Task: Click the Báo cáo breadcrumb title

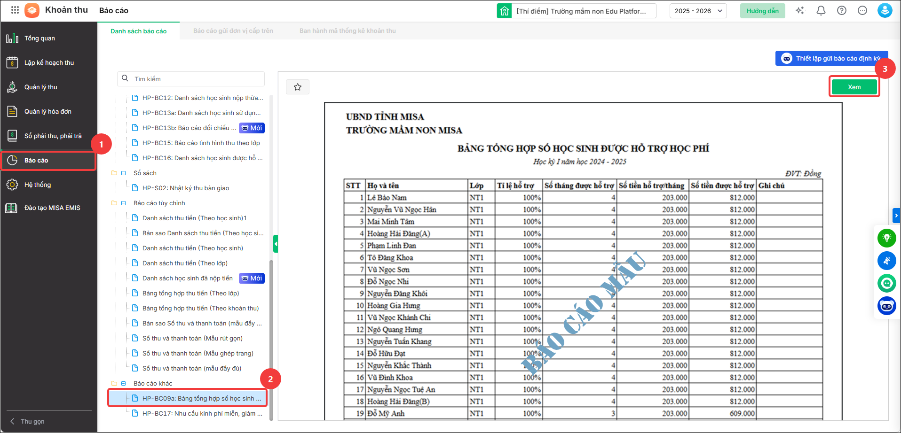Action: [x=114, y=10]
